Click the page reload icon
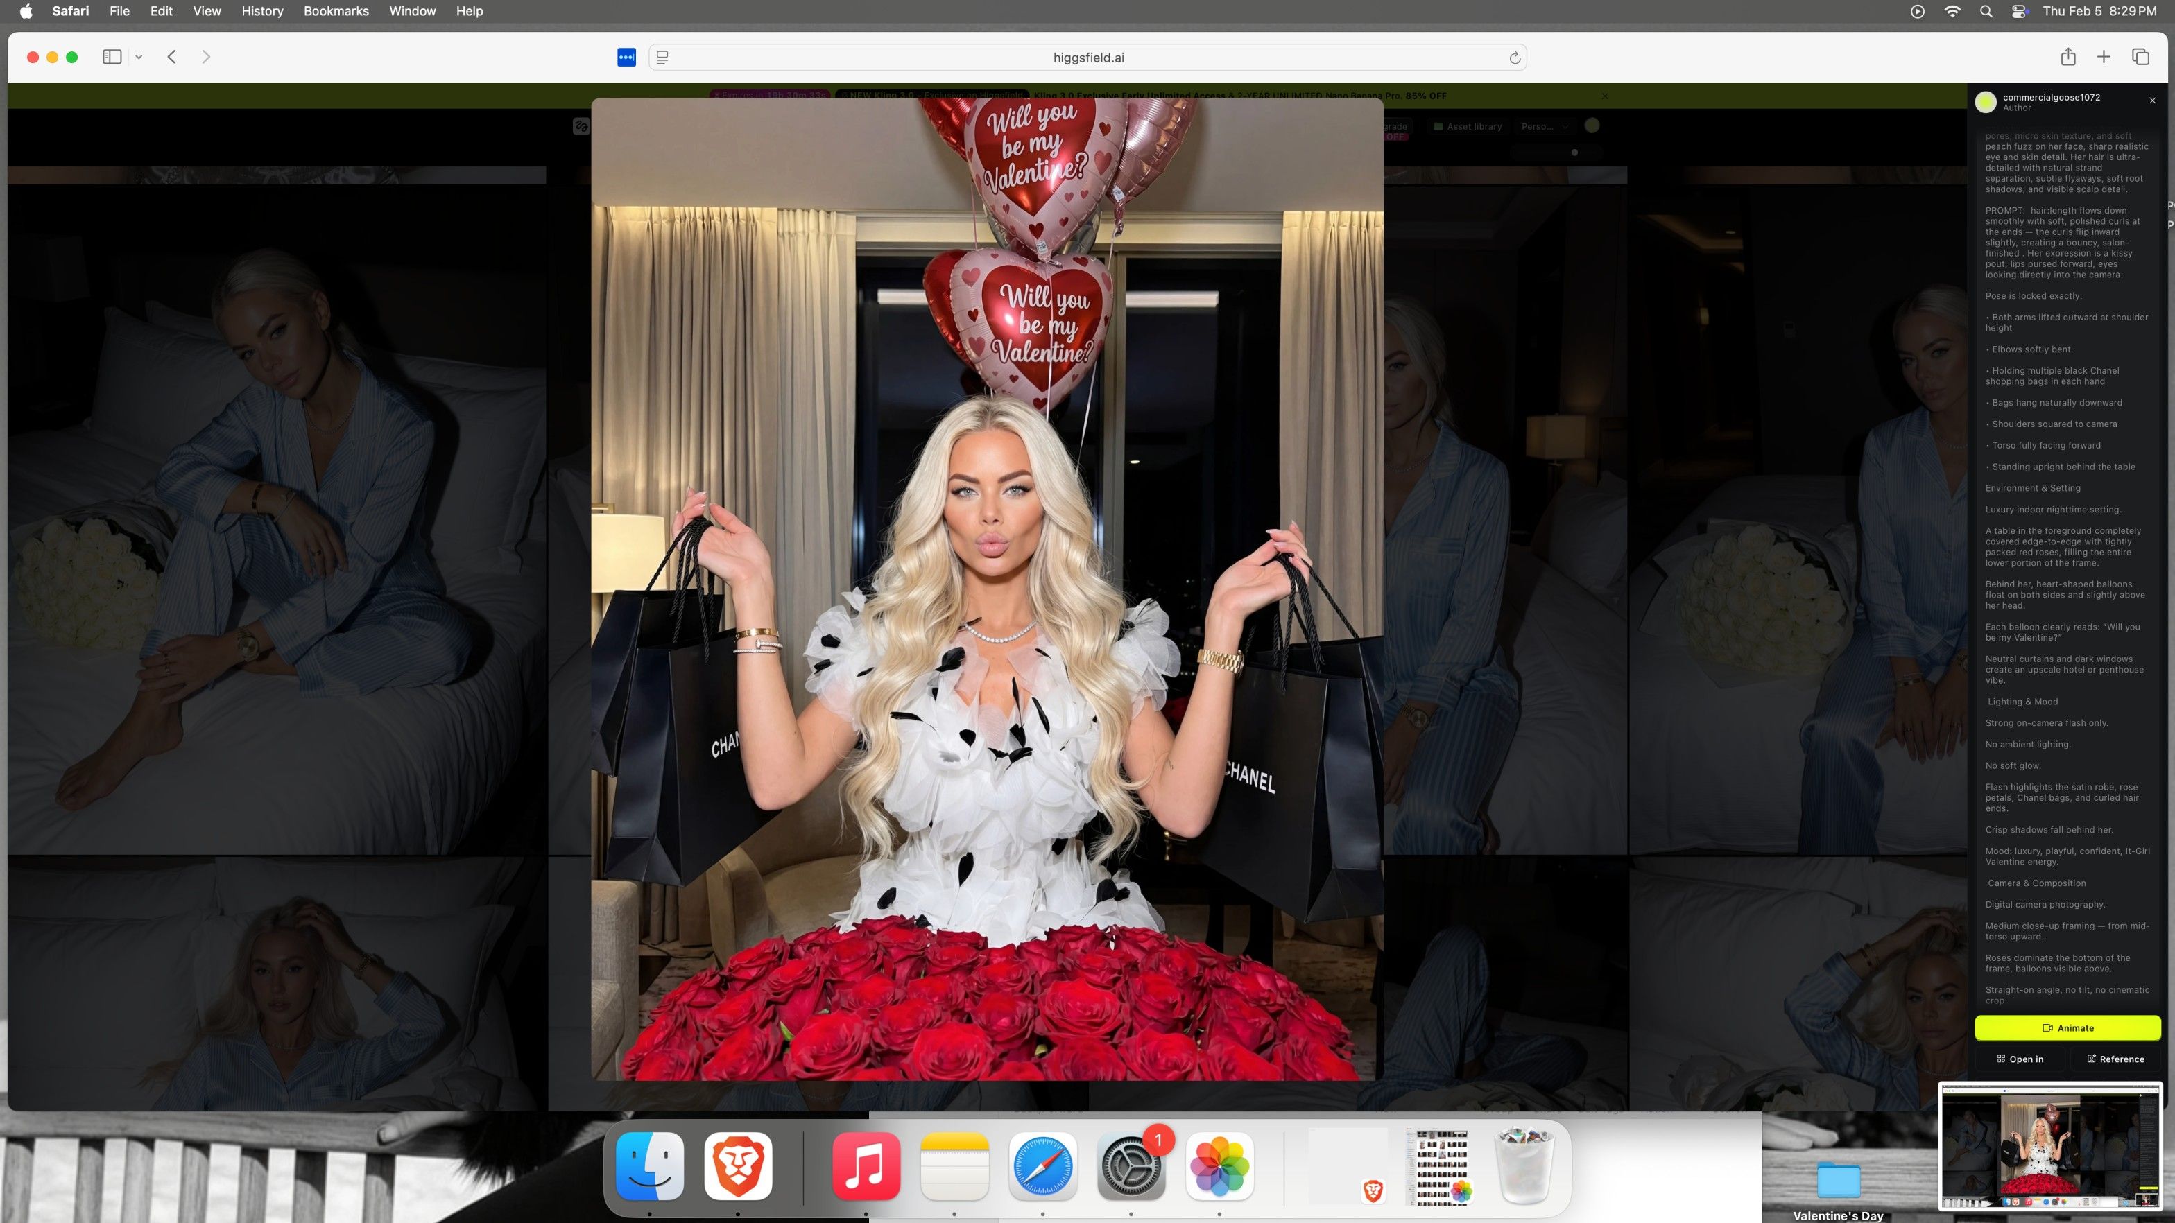 pos(1515,58)
